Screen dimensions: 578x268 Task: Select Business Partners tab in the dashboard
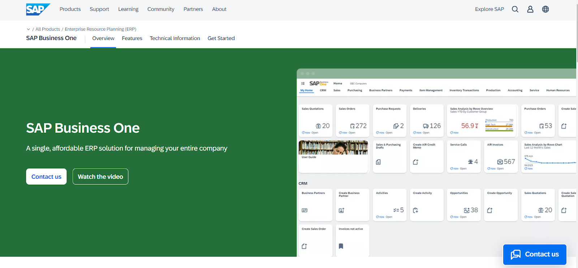click(x=381, y=91)
